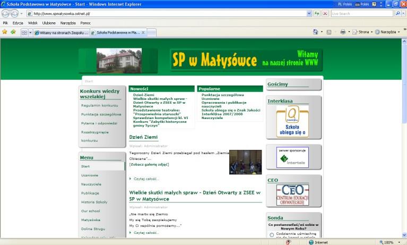407x245 pixels.
Task: Open the Ulubione menu
Action: 49,23
